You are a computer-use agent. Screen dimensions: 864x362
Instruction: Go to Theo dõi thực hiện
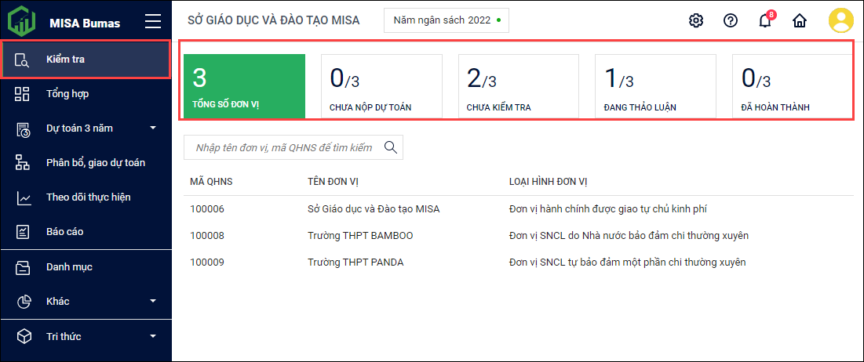pos(88,197)
